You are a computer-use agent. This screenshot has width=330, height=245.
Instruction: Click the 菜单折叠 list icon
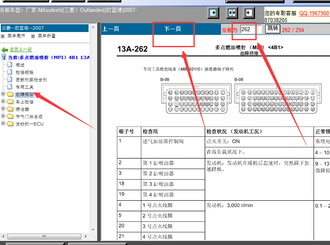(x=33, y=36)
